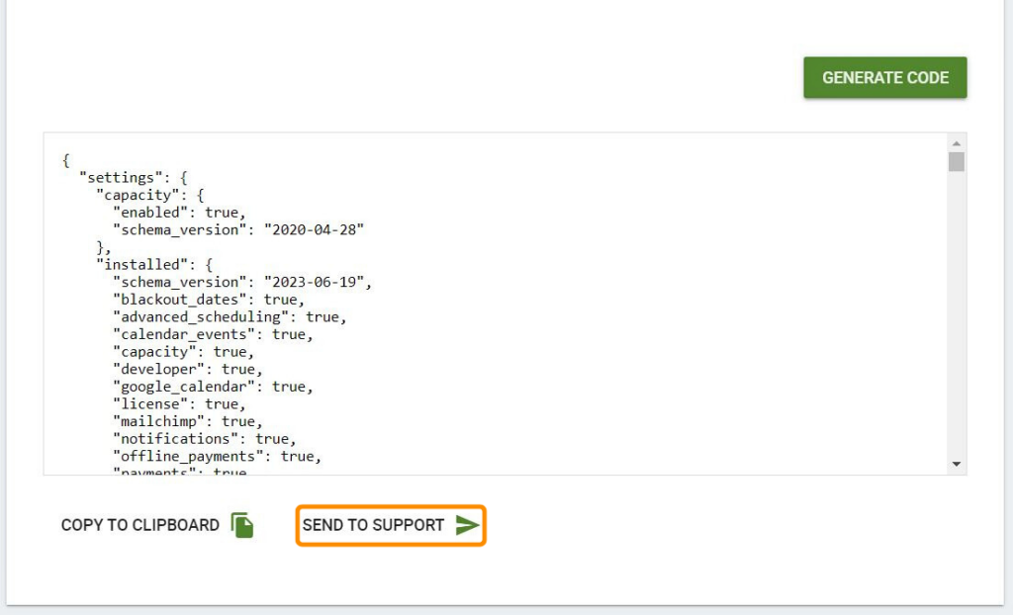Click the "capacity": { line
The image size is (1013, 615).
click(150, 195)
